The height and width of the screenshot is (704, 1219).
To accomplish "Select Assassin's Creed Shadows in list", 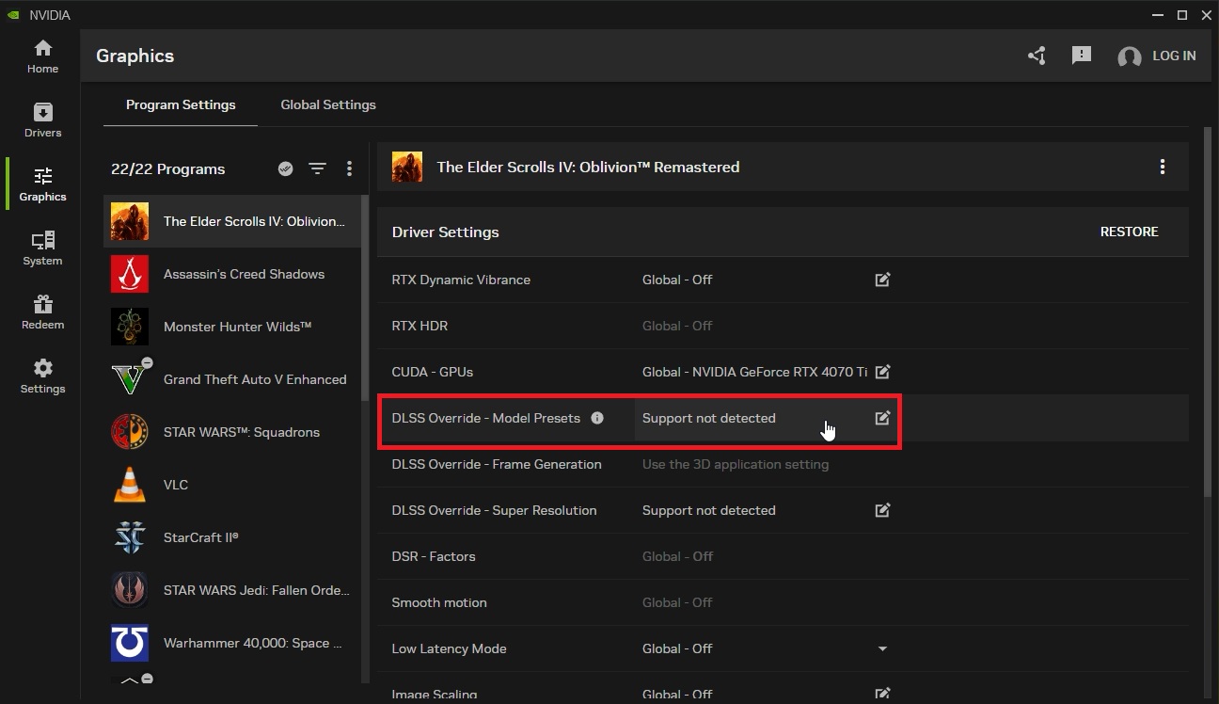I will coord(231,274).
